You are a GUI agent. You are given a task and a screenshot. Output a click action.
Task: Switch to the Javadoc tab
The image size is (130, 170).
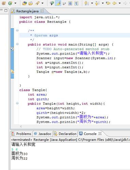point(43,134)
